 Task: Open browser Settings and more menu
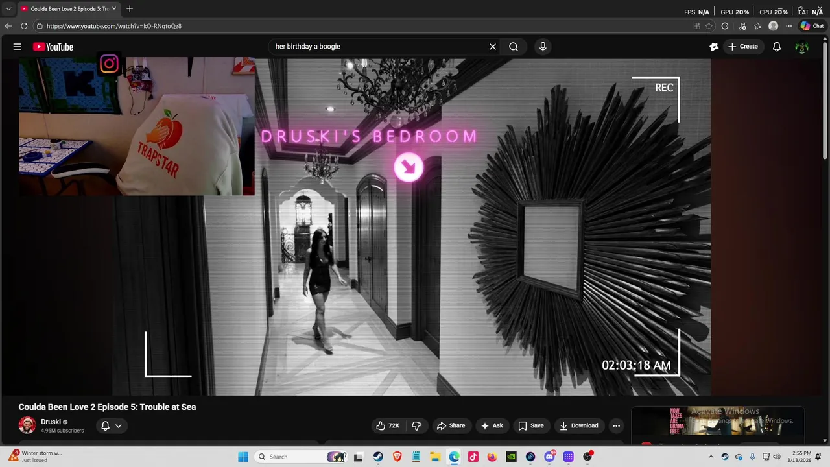pos(788,26)
